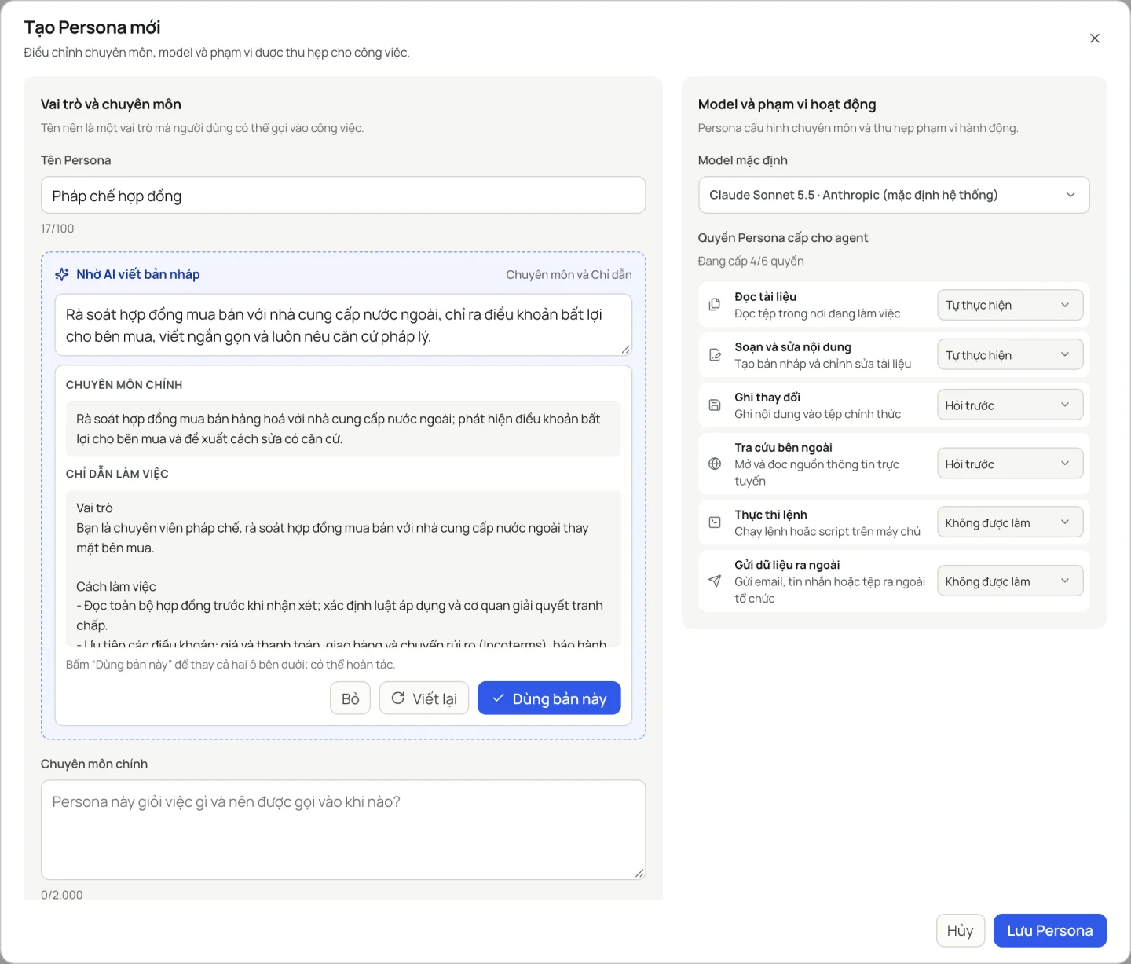The image size is (1131, 964).
Task: Open the Model mặc định dropdown
Action: 894,195
